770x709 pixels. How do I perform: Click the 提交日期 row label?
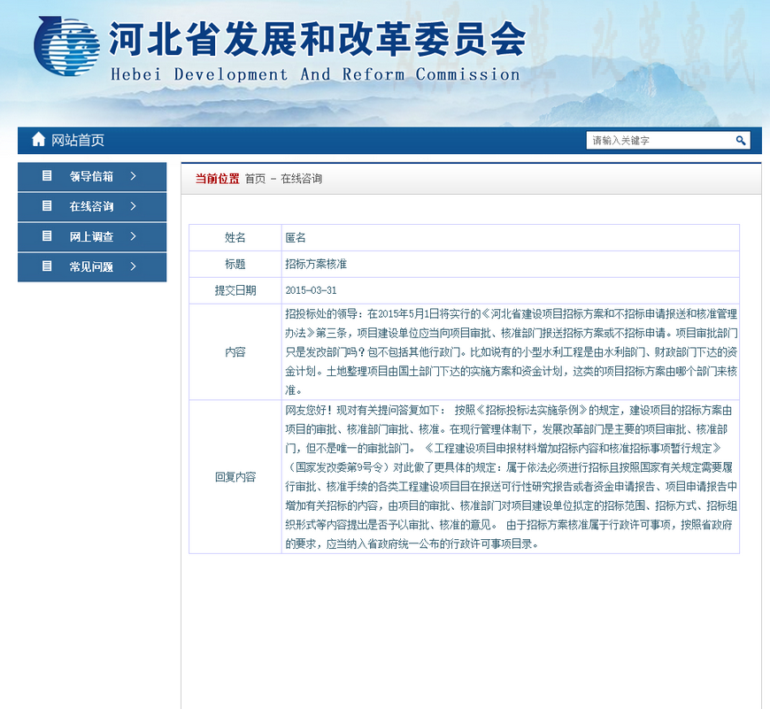[x=235, y=290]
